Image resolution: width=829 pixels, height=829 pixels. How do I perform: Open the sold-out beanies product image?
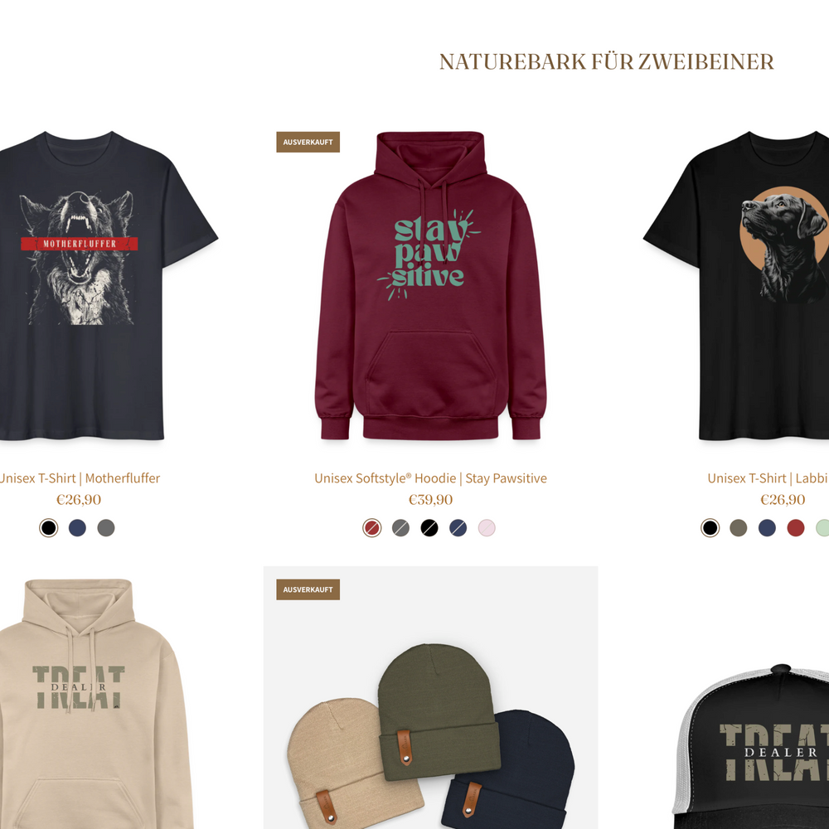pos(430,698)
